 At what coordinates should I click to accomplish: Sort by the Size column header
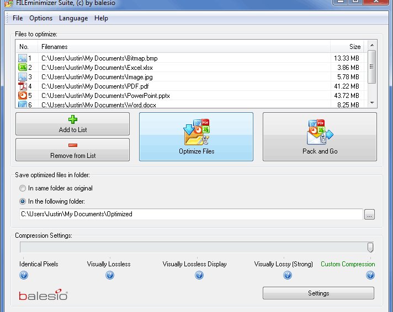347,47
